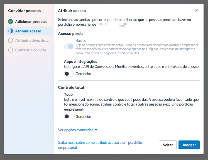Click the half-filled blue step icon

[x=11, y=31]
